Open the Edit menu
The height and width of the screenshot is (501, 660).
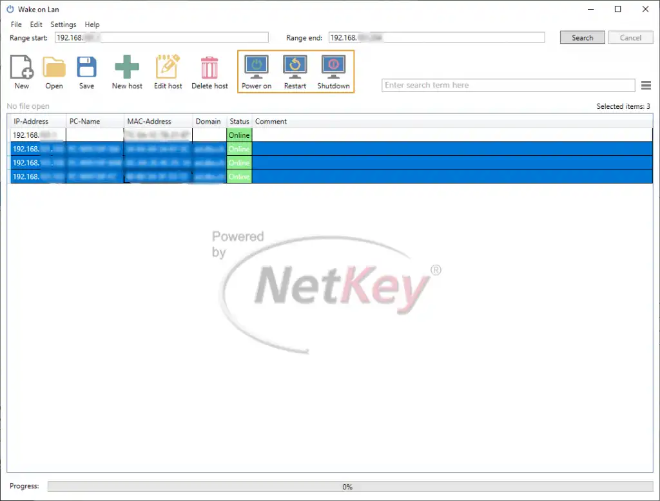coord(36,24)
